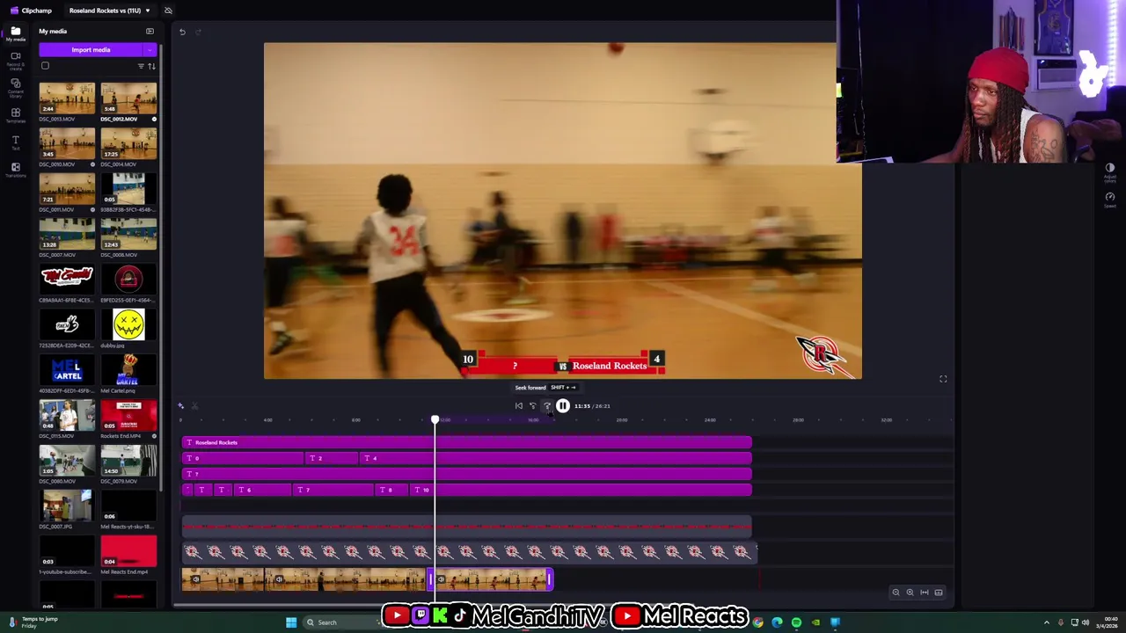Image resolution: width=1126 pixels, height=633 pixels.
Task: Select the Roseland Rockets text clip
Action: pos(467,442)
